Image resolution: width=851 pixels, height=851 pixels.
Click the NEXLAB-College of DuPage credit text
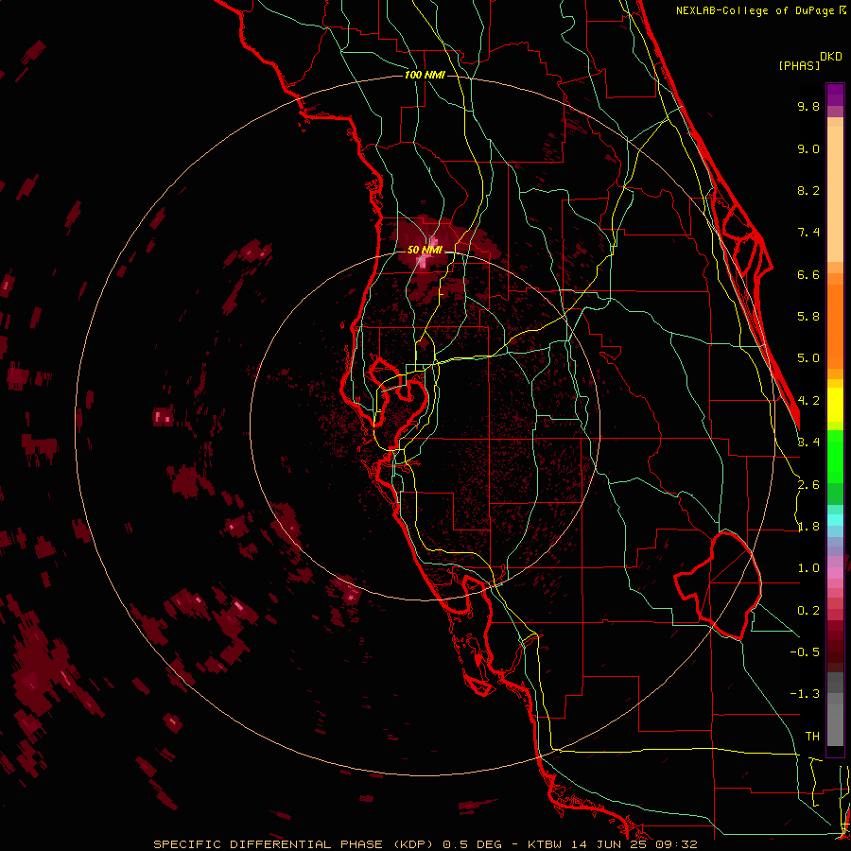click(x=760, y=10)
